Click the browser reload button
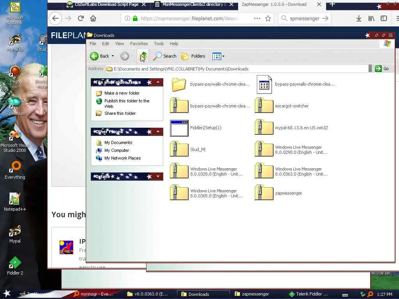 [x=81, y=18]
